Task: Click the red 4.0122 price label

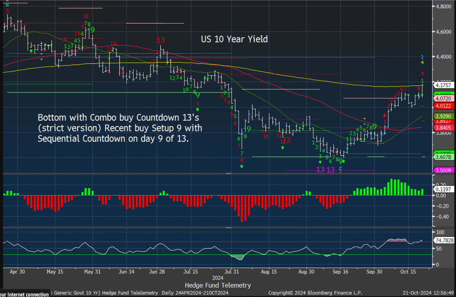Action: click(x=443, y=106)
